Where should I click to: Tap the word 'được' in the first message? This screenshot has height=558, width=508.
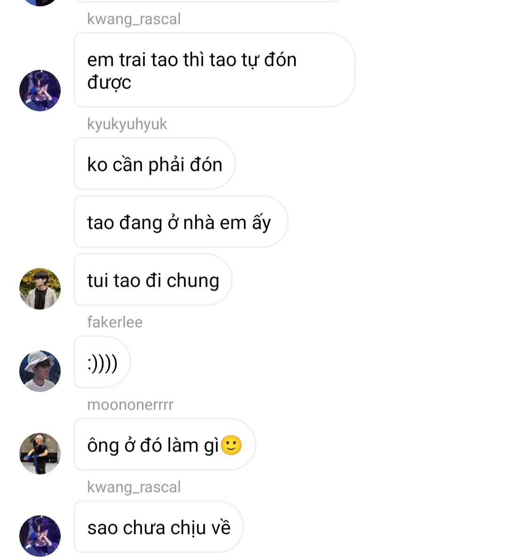click(109, 82)
